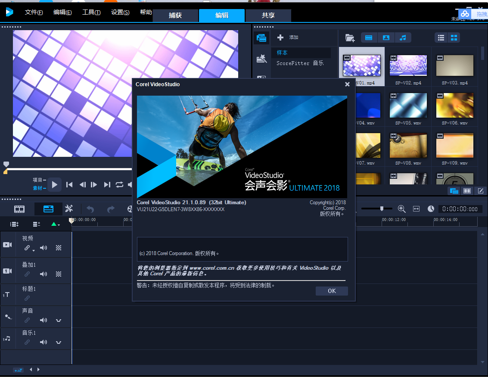
Task: Open chapter/cue point dropdown menu
Action: (56, 224)
